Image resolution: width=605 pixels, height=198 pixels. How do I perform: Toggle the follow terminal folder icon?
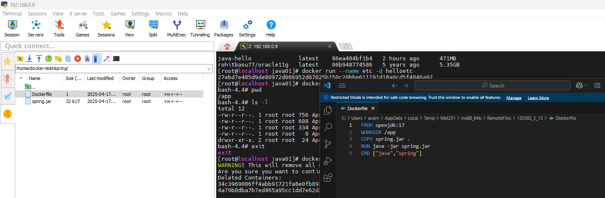[97, 59]
